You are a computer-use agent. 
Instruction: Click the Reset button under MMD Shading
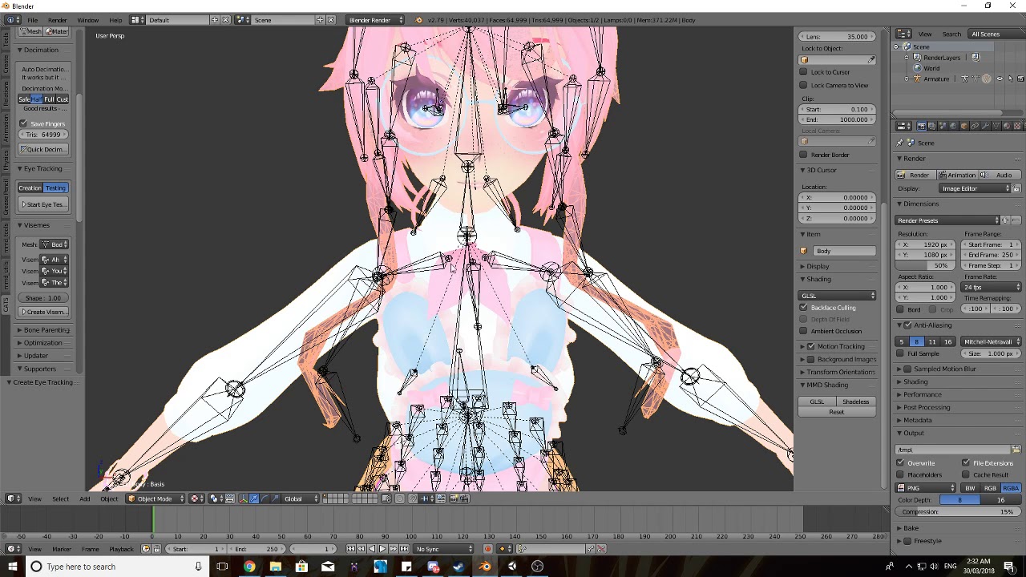tap(837, 412)
